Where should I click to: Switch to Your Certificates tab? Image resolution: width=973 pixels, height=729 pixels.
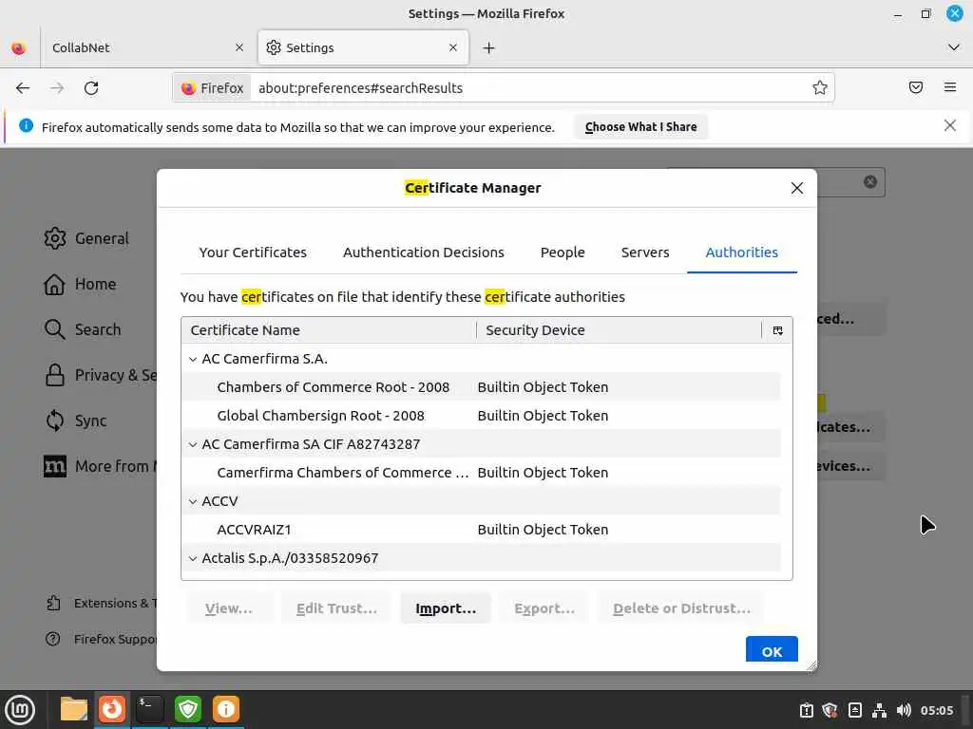pos(253,252)
